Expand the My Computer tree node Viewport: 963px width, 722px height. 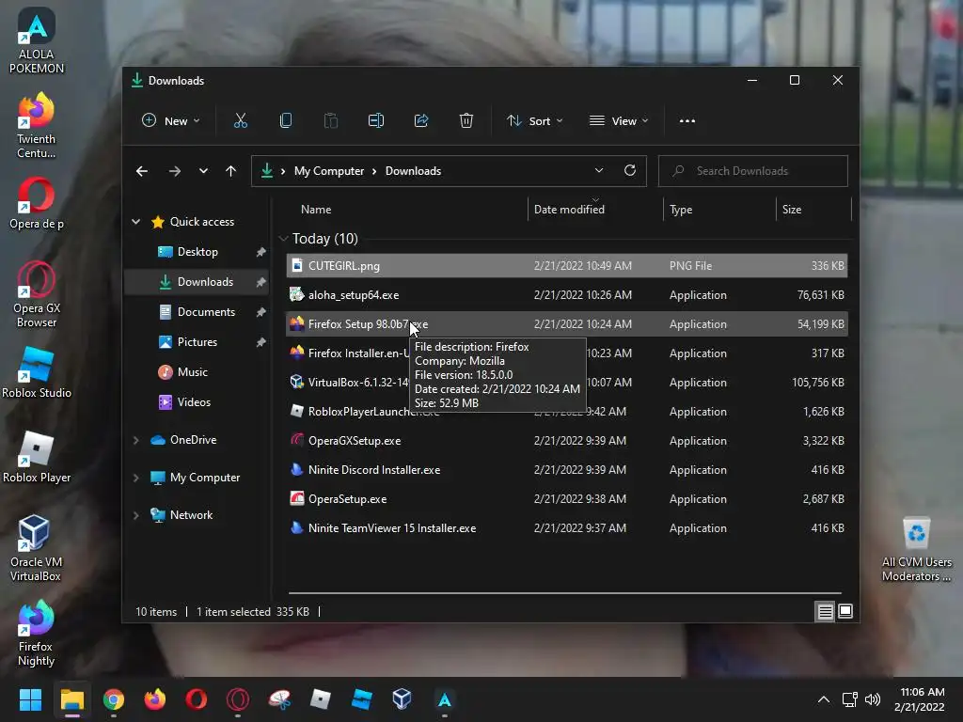[135, 478]
